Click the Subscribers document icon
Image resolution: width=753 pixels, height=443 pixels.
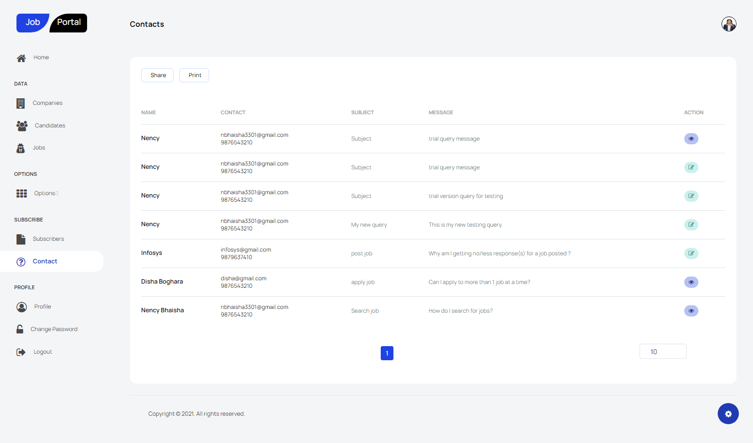pos(21,239)
